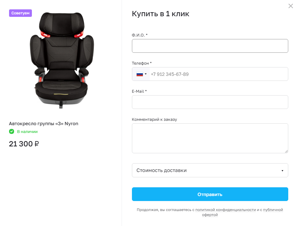297x226 pixels.
Task: Click the 21 300 ₽ price
Action: click(x=24, y=144)
